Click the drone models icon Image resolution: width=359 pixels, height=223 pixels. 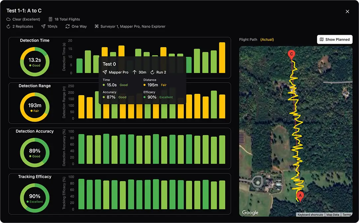pyautogui.click(x=97, y=27)
